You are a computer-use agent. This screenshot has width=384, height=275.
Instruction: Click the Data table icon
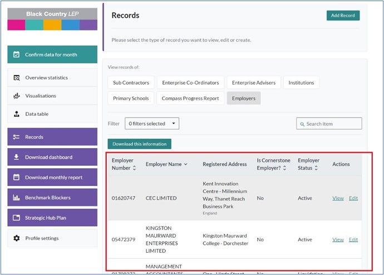pyautogui.click(x=16, y=114)
